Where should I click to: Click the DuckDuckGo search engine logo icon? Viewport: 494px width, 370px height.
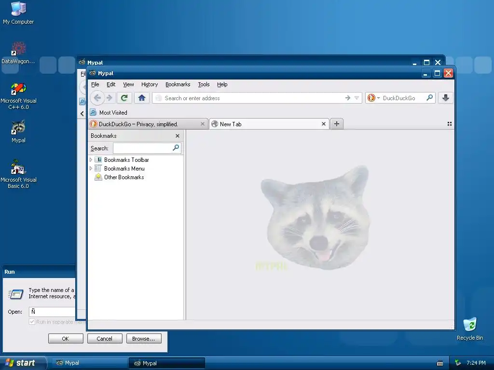pos(371,98)
